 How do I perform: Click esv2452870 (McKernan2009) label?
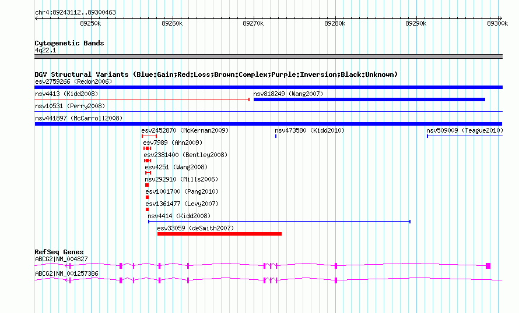point(185,130)
